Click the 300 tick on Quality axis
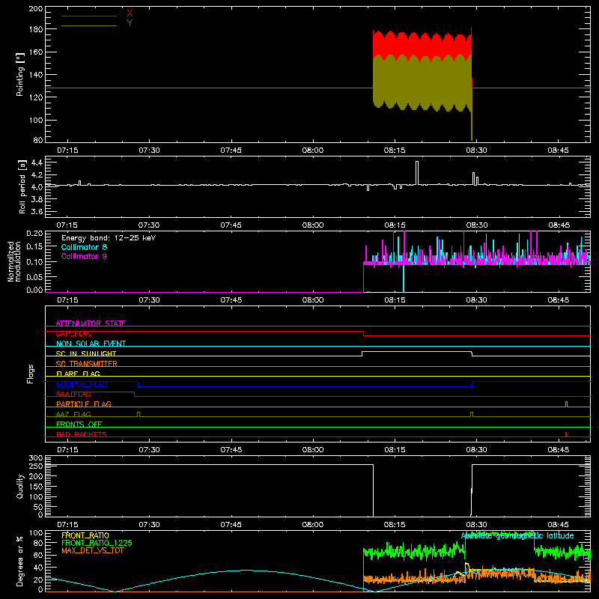 tap(35, 458)
